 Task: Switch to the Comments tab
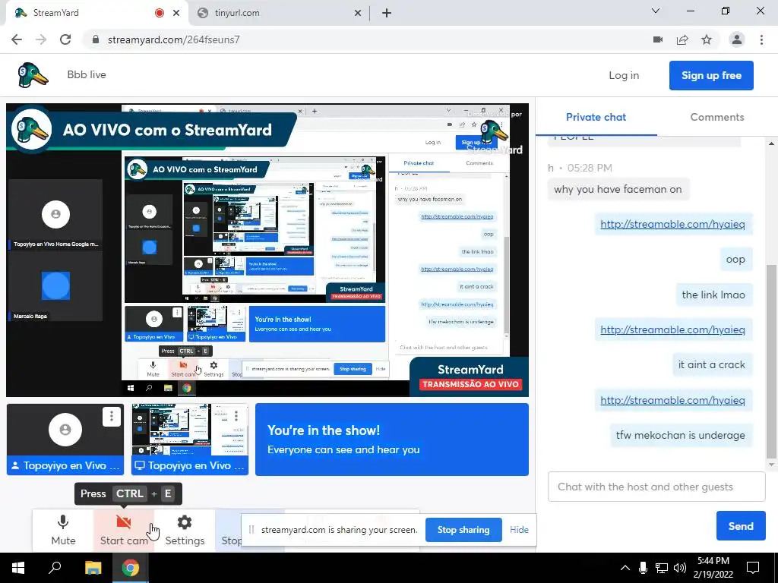click(x=717, y=117)
